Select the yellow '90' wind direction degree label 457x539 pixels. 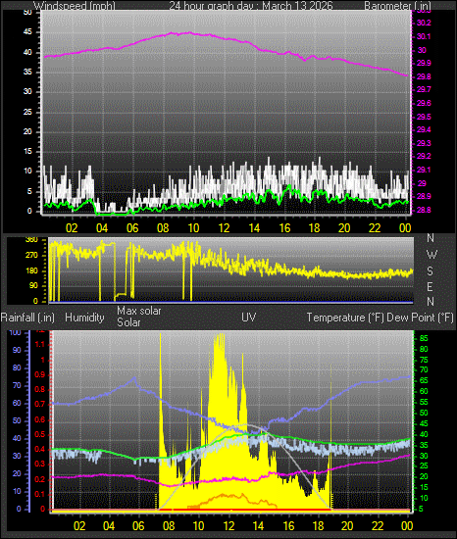33,286
